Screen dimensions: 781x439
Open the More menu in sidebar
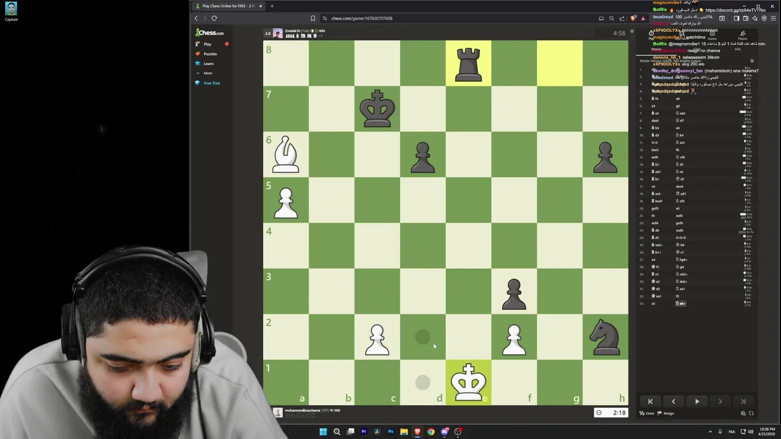[208, 73]
